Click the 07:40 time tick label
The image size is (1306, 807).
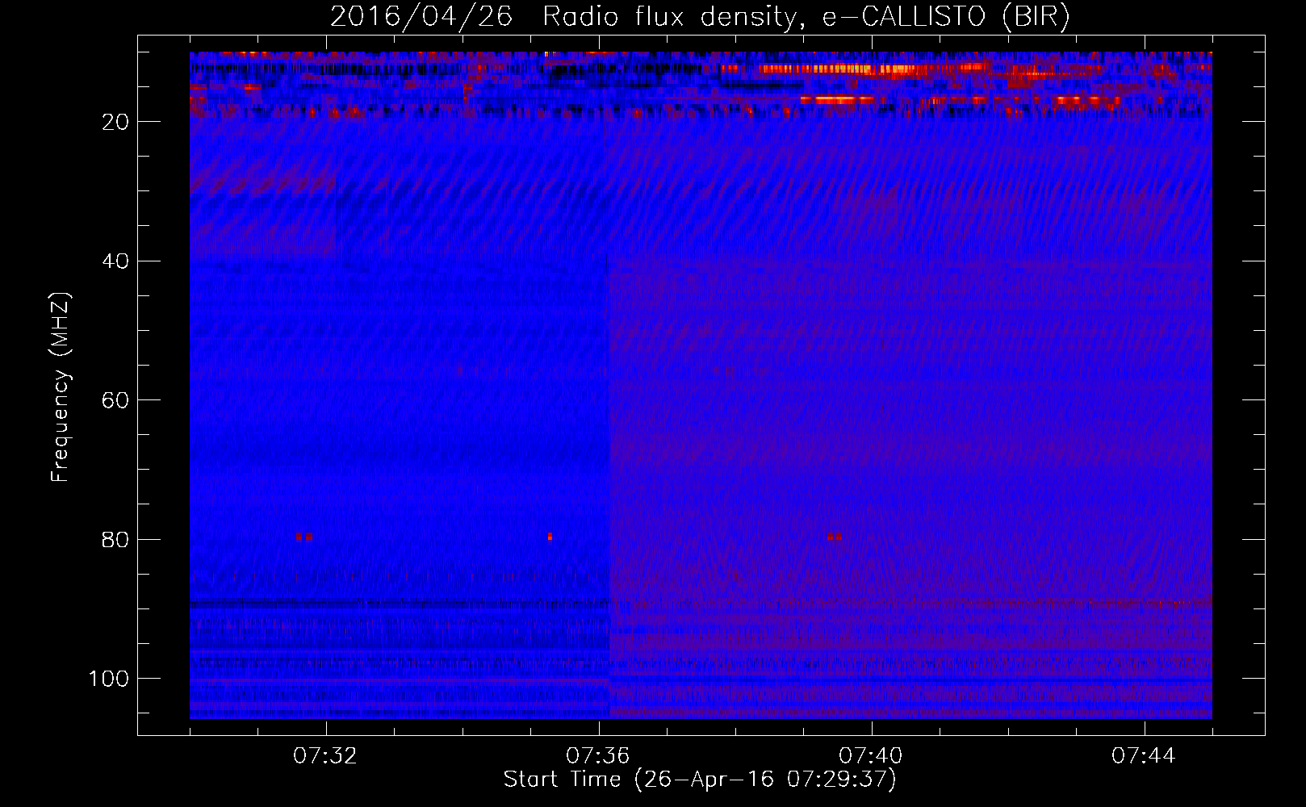[x=871, y=756]
